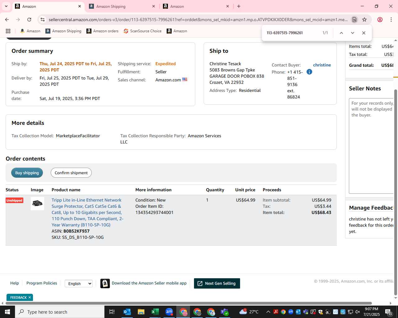Image resolution: width=398 pixels, height=318 pixels.
Task: Click the find-in-page search field
Action: (292, 33)
